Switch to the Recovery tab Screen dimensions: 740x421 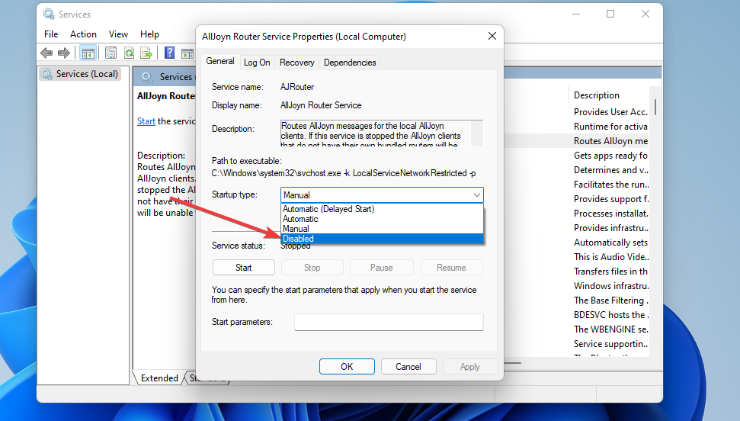(x=297, y=63)
